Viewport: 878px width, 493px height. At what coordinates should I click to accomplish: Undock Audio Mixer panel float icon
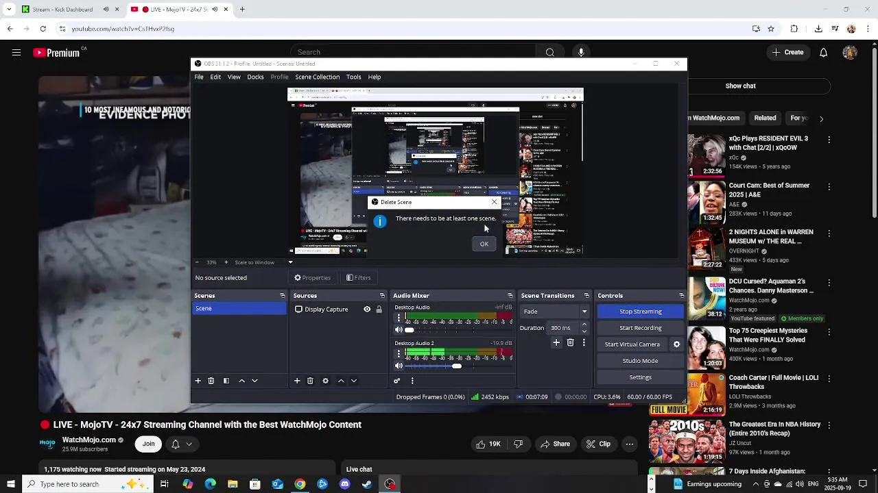(x=510, y=296)
